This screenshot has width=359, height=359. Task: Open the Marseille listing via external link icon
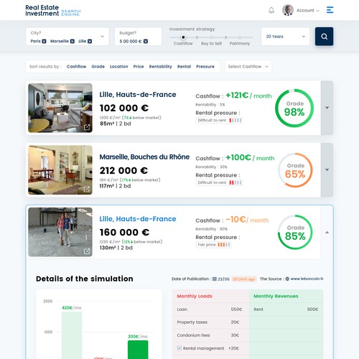coord(87,190)
